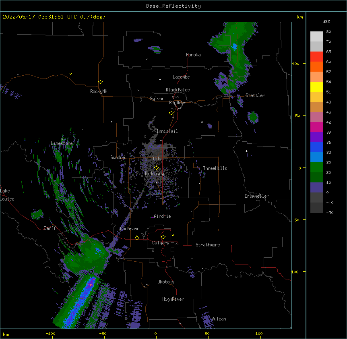
Task: Select the Strathmore label on the map
Action: click(x=208, y=245)
